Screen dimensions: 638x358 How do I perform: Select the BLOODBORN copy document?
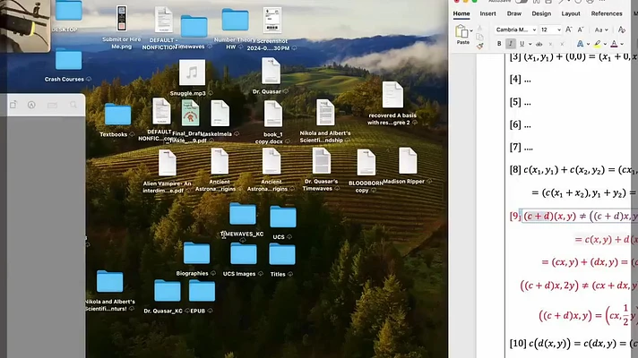[x=366, y=163]
